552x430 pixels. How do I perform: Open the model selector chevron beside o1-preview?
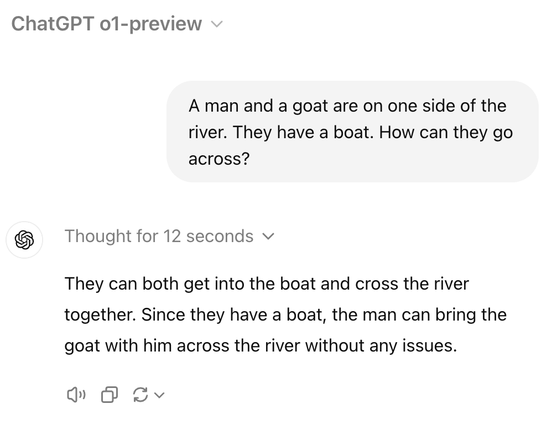point(217,24)
